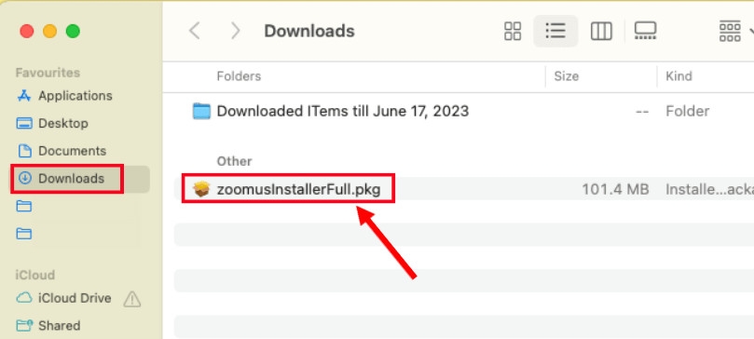754x339 pixels.
Task: Open Documents in the sidebar
Action: [x=62, y=151]
